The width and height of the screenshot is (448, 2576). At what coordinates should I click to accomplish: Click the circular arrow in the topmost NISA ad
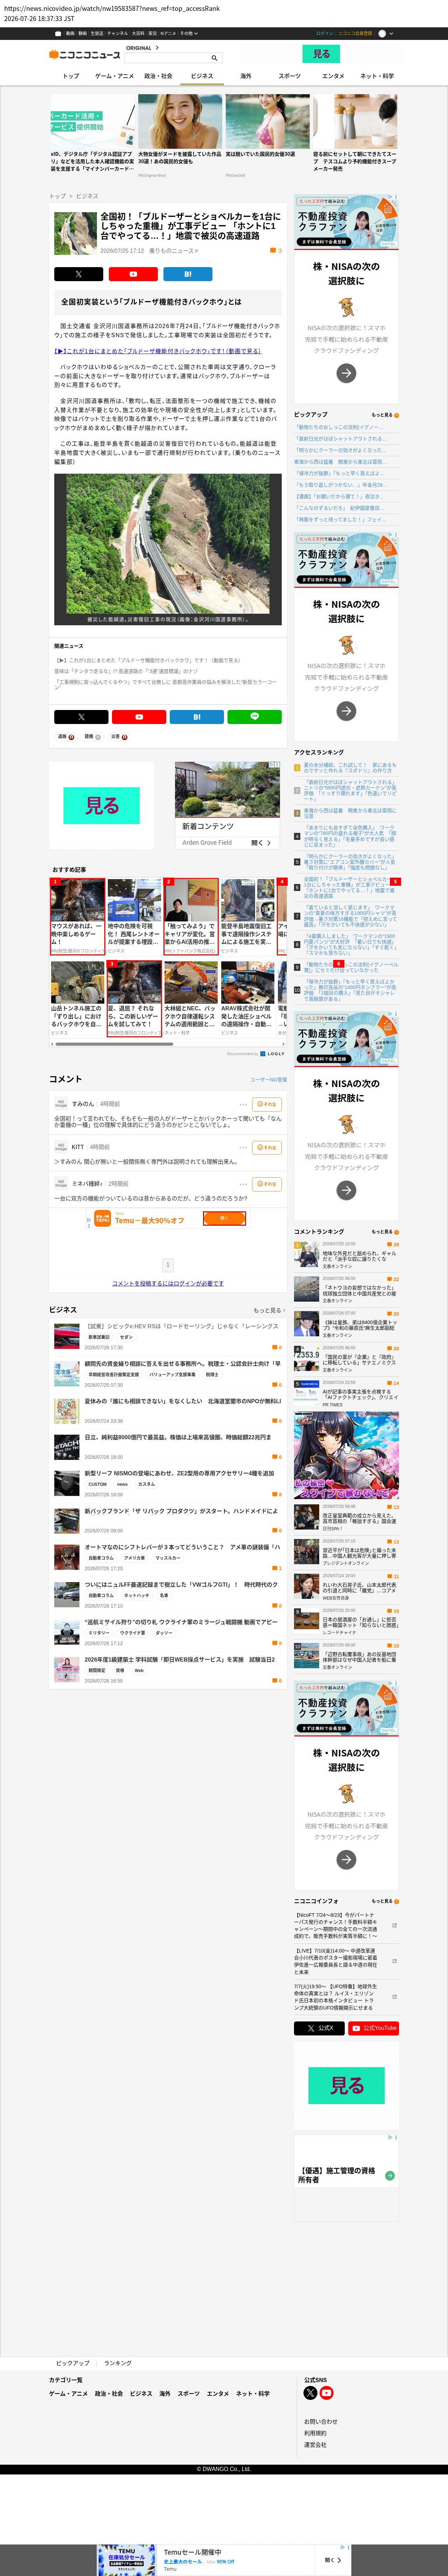click(x=346, y=372)
